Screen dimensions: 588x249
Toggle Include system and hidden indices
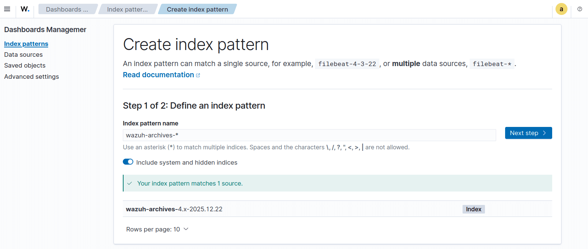click(x=128, y=162)
